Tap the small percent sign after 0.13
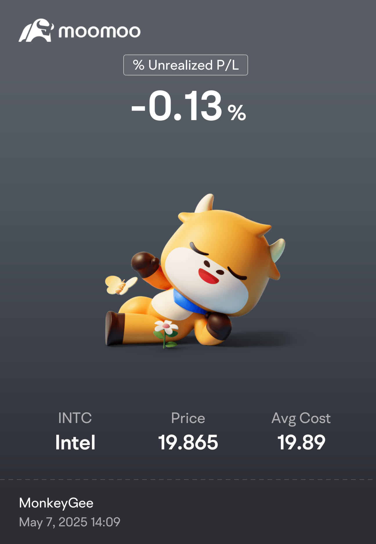 coord(237,113)
